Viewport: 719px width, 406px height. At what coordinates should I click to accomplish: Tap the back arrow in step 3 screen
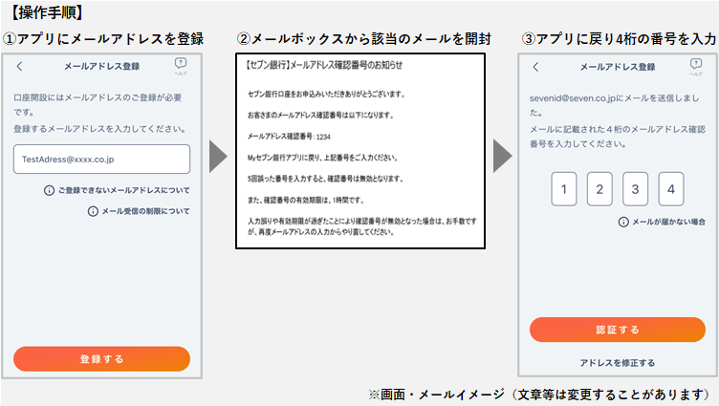pyautogui.click(x=534, y=68)
